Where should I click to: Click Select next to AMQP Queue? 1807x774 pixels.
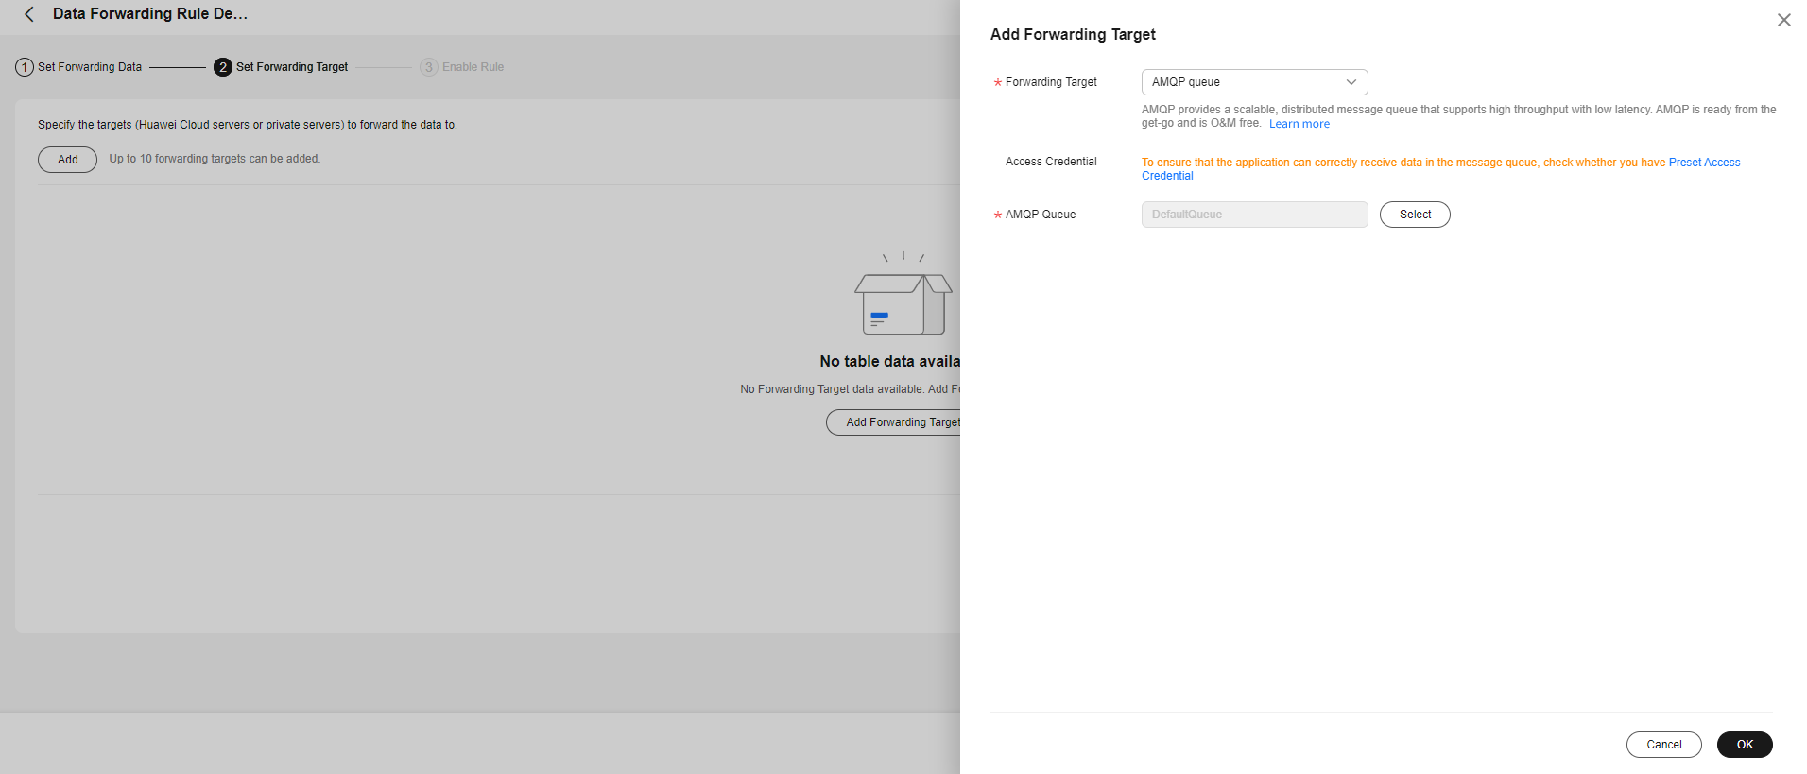[1415, 215]
